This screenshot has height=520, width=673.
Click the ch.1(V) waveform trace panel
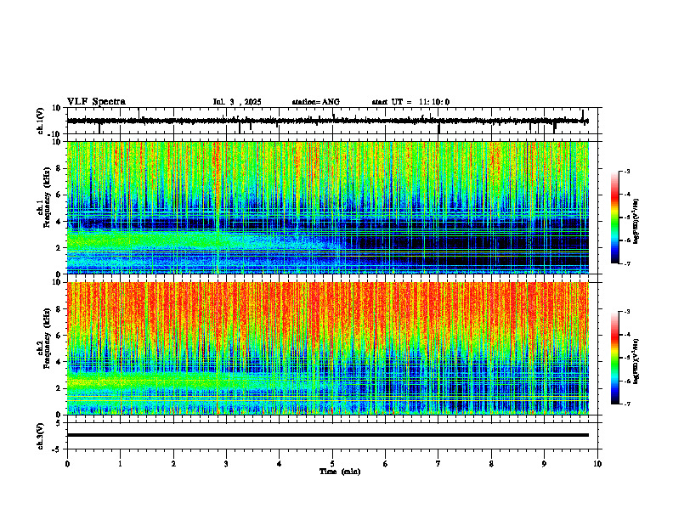click(x=334, y=121)
